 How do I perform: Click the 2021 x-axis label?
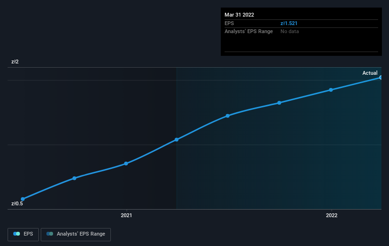click(127, 215)
